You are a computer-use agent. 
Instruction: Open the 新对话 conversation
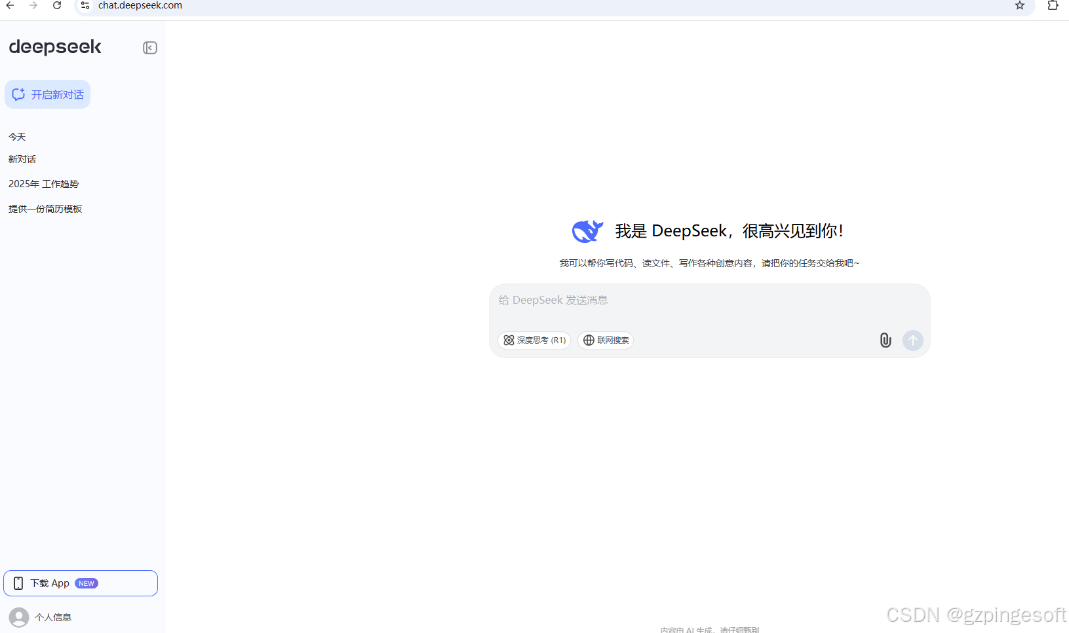point(22,159)
